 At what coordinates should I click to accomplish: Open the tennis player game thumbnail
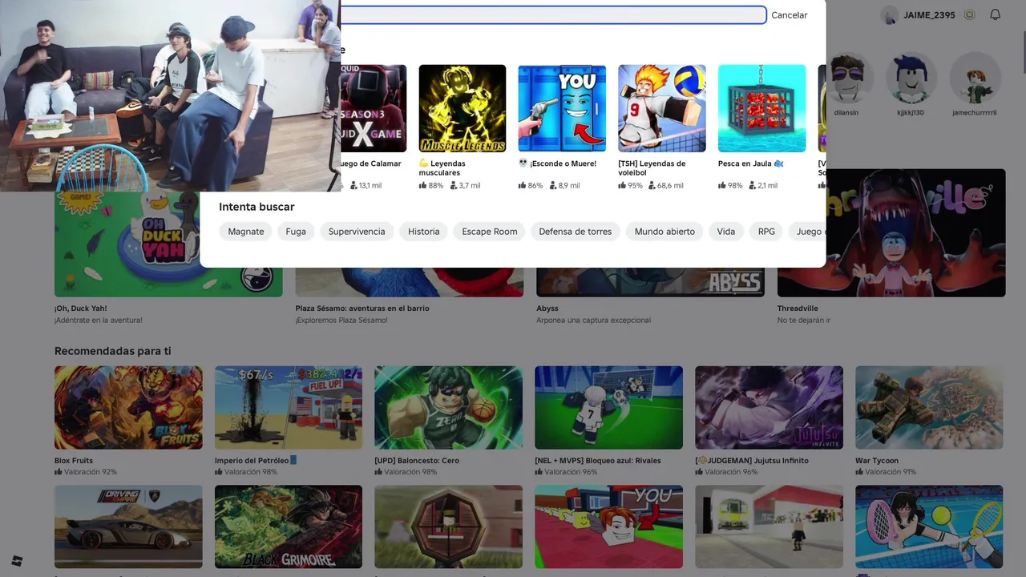pos(929,527)
